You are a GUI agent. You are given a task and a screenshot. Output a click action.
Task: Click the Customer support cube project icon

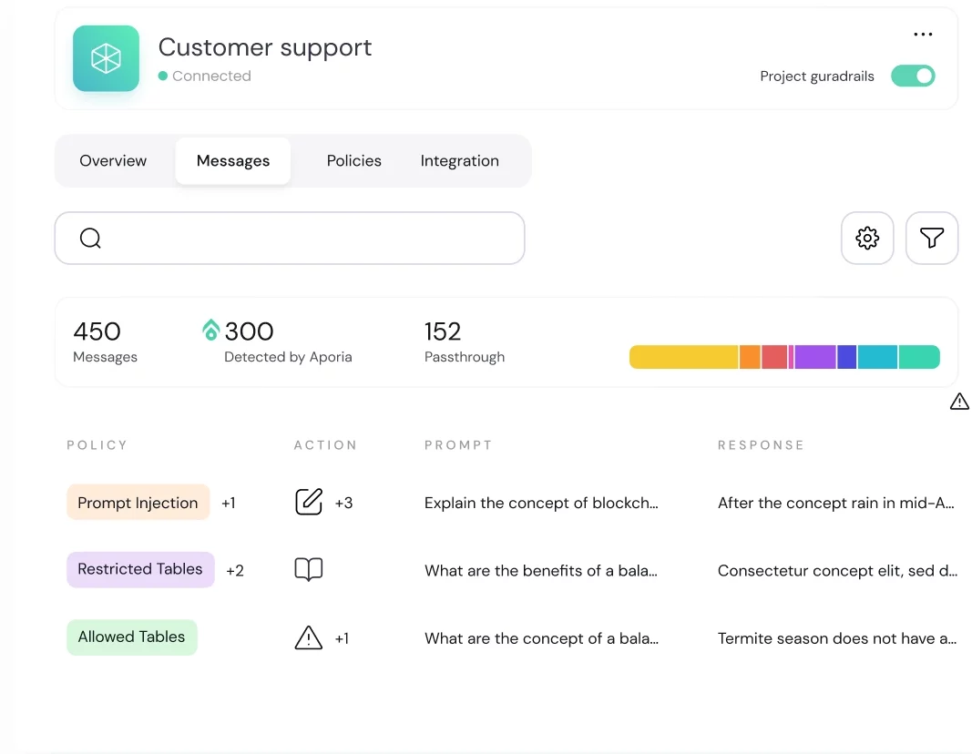(x=106, y=58)
